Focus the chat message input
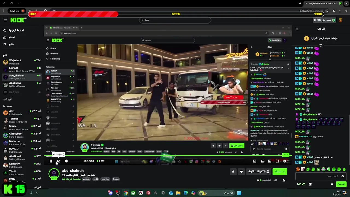The image size is (350, 197). click(320, 176)
